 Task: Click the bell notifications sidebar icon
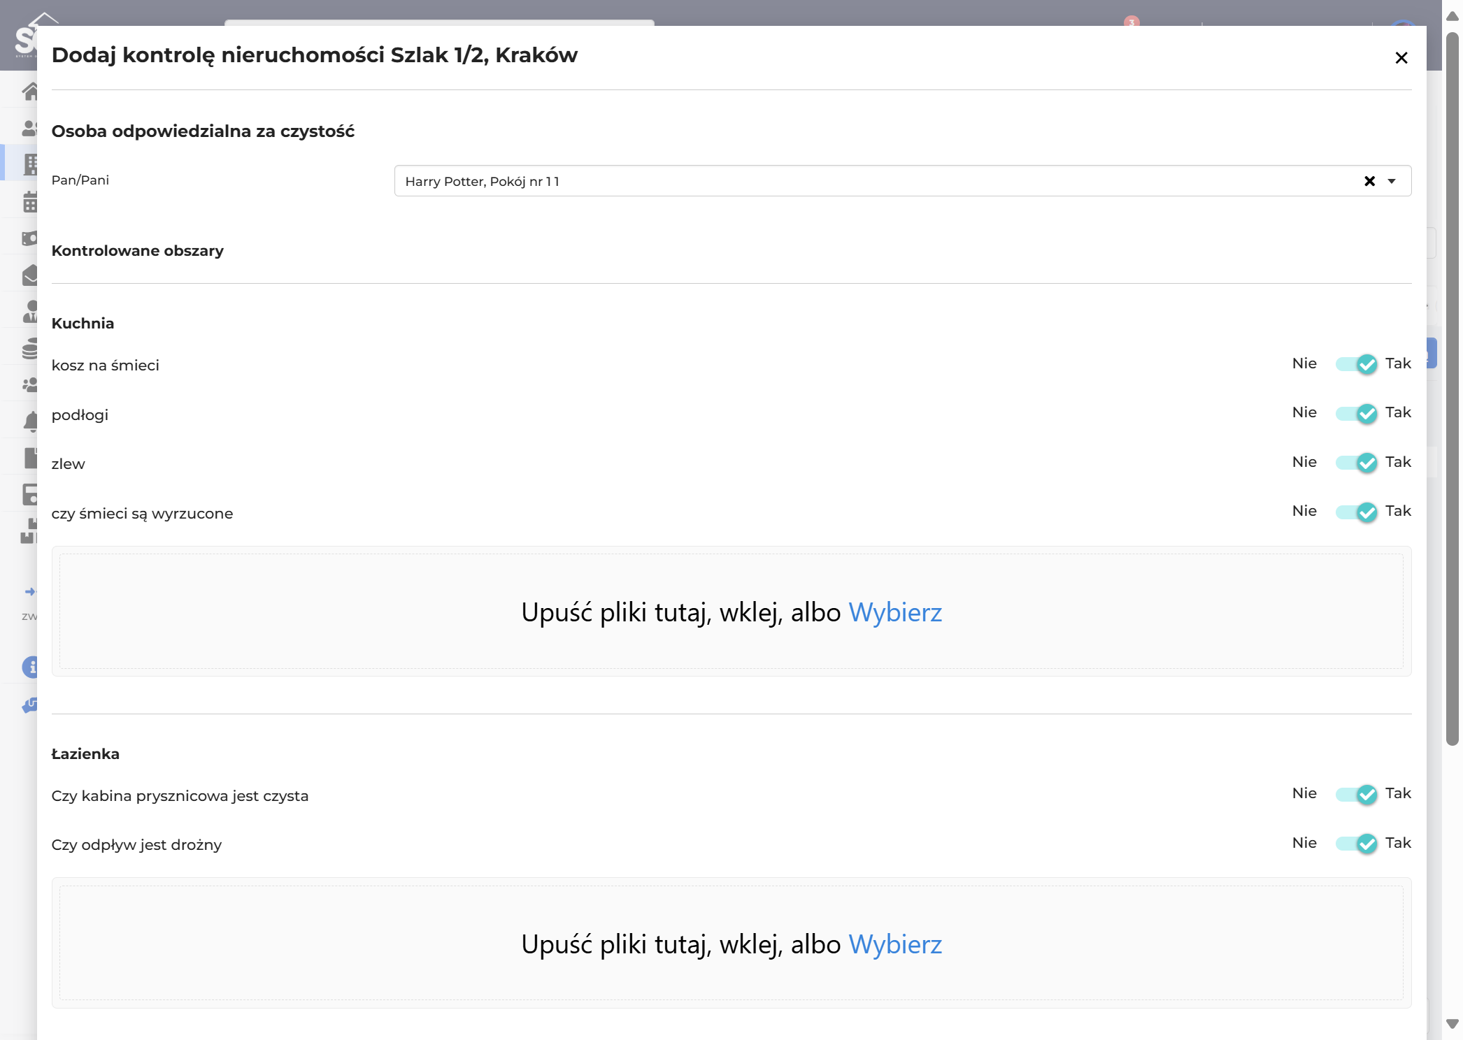(x=30, y=421)
